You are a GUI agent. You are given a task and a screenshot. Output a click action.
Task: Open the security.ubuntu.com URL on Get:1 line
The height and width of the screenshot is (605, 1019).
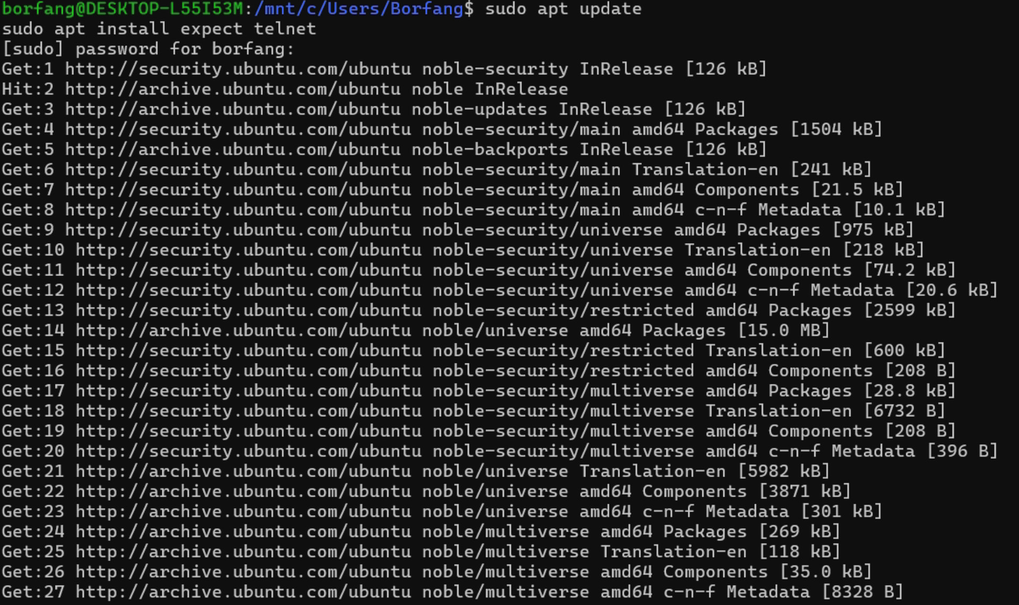tap(238, 69)
